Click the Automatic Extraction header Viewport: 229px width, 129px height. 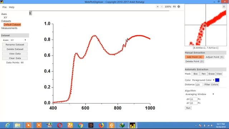click(205, 70)
